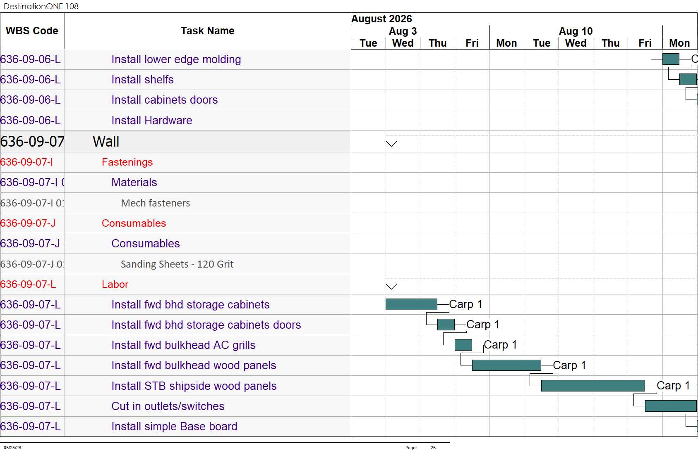Select the Cut in outlets/switches Gantt bar

[x=671, y=406]
